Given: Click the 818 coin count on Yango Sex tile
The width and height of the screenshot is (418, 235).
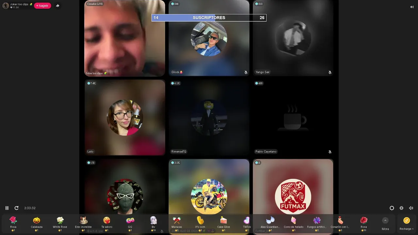Looking at the screenshot, I should click(x=259, y=4).
